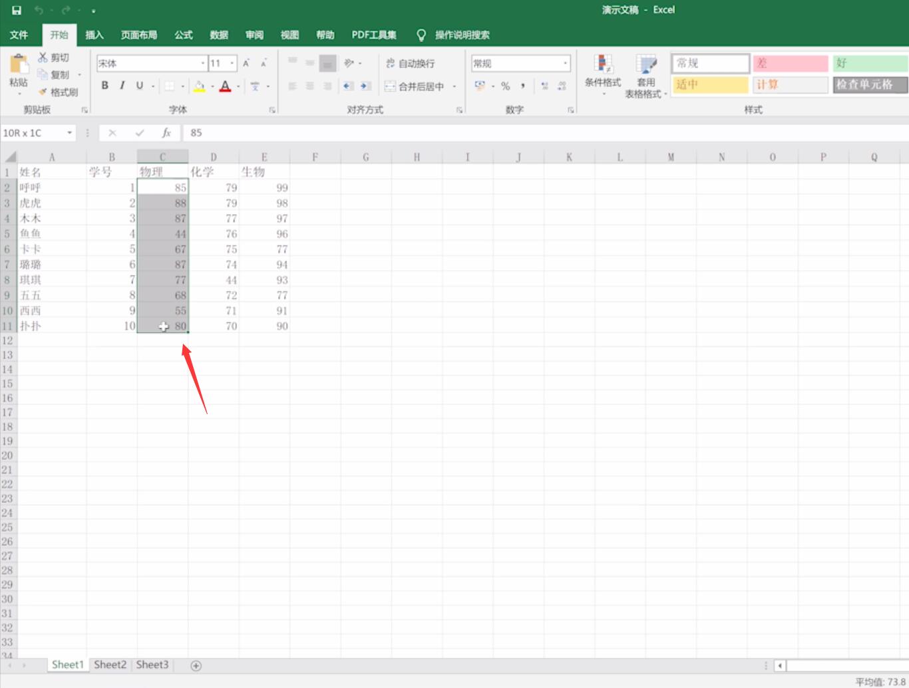This screenshot has height=688, width=909.
Task: Click the formula bar showing 85
Action: (x=546, y=133)
